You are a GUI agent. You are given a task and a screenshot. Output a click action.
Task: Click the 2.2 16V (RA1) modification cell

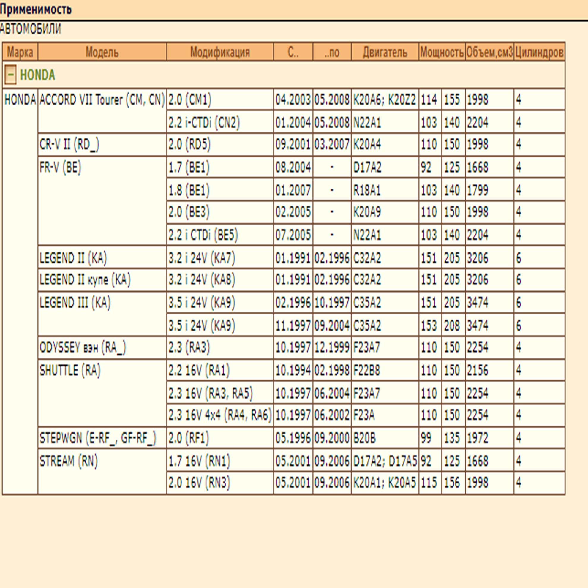(220, 369)
